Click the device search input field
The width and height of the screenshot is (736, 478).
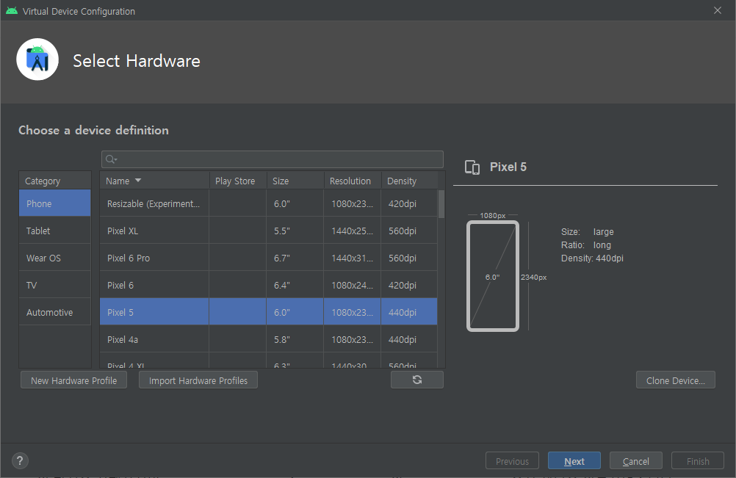(x=273, y=159)
